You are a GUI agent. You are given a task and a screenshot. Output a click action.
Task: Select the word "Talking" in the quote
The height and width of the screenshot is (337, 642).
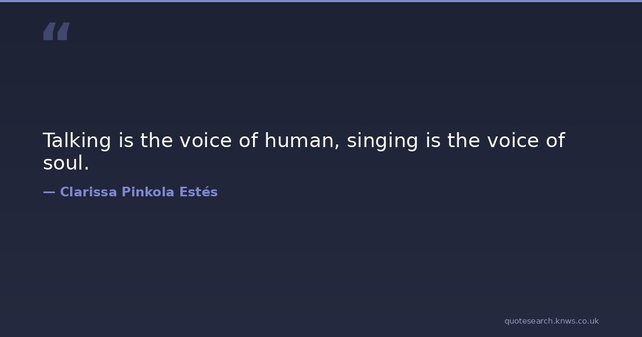[x=77, y=141]
